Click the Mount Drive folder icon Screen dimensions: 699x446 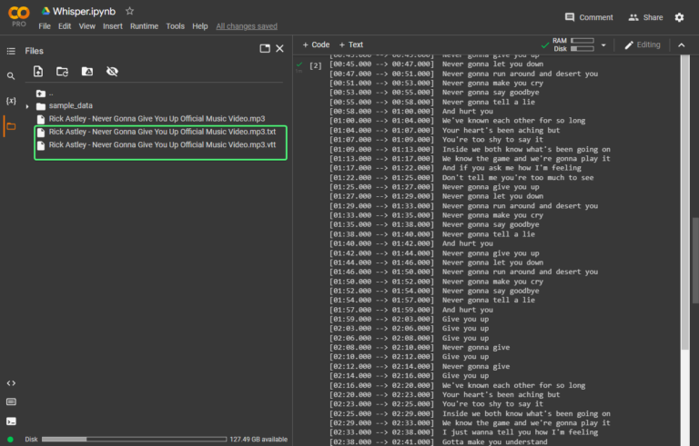[x=87, y=71]
